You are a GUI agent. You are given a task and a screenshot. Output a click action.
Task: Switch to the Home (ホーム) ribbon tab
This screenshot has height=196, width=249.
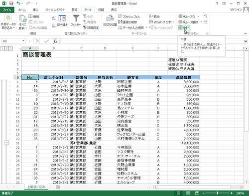click(22, 10)
